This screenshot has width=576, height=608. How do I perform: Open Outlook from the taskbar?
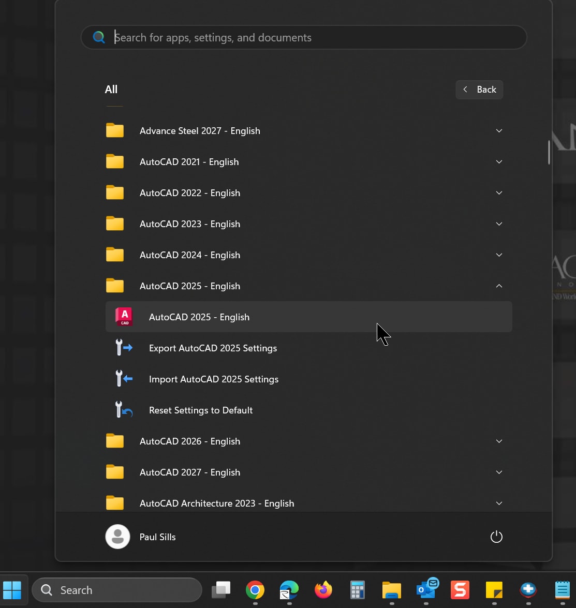tap(426, 589)
